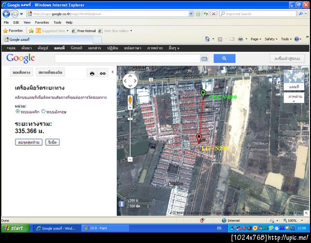Click the zoom slider handle
This screenshot has width=311, height=243.
pyautogui.click(x=130, y=119)
